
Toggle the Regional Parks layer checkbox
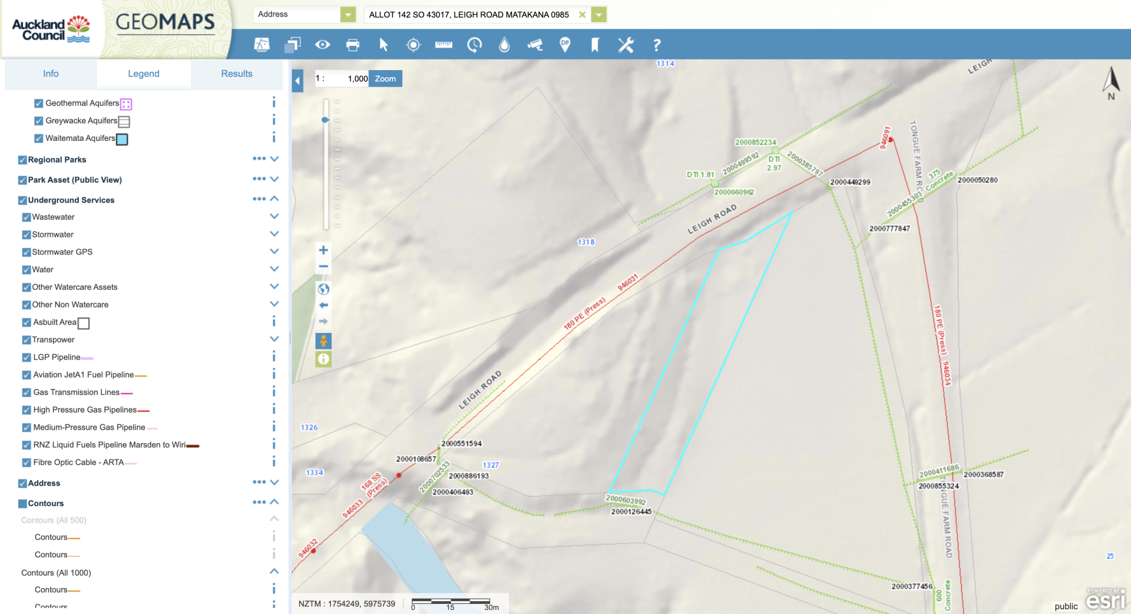tap(22, 160)
